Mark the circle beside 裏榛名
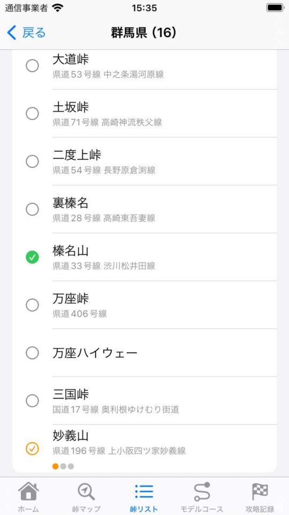The width and height of the screenshot is (289, 515). tap(32, 209)
